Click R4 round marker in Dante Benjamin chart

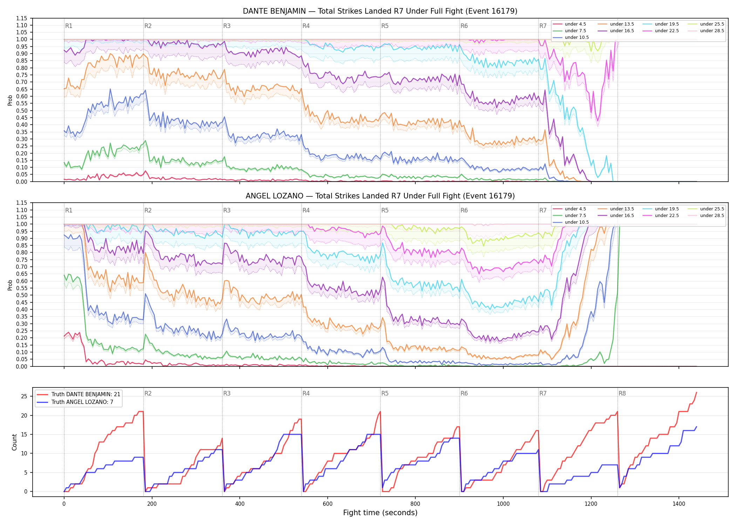coord(306,26)
